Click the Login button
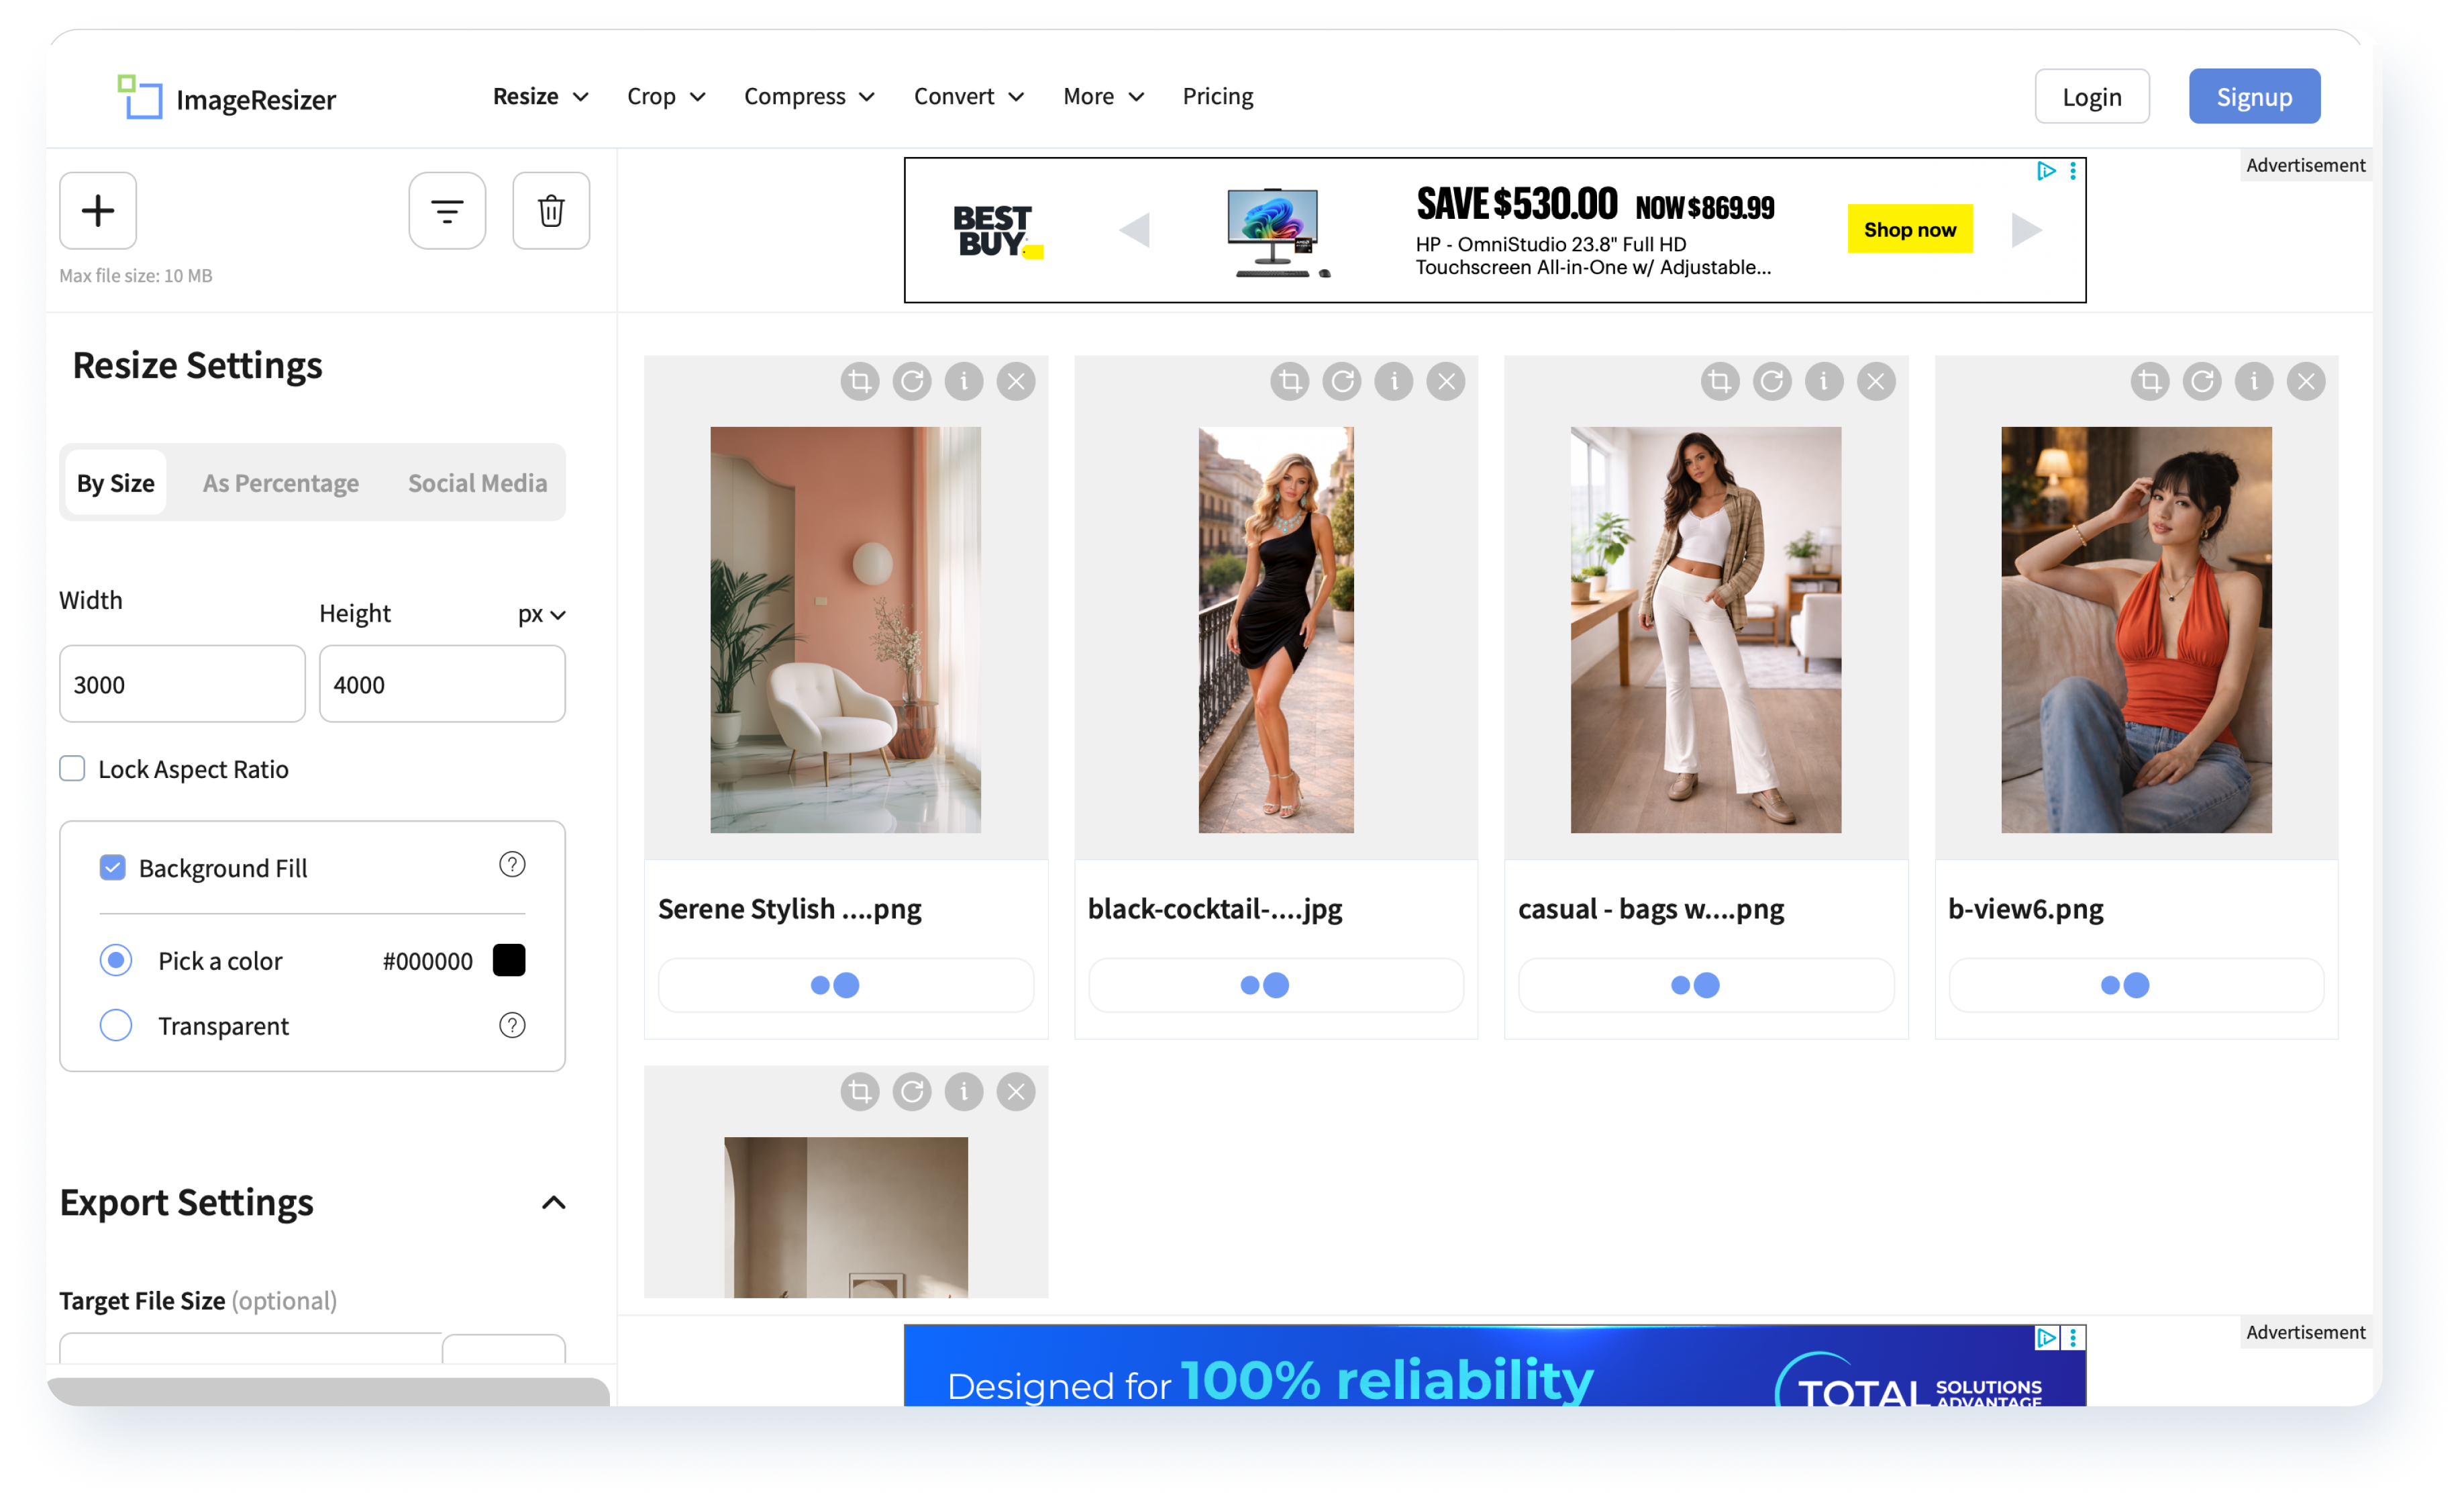2464x1505 pixels. [x=2092, y=96]
